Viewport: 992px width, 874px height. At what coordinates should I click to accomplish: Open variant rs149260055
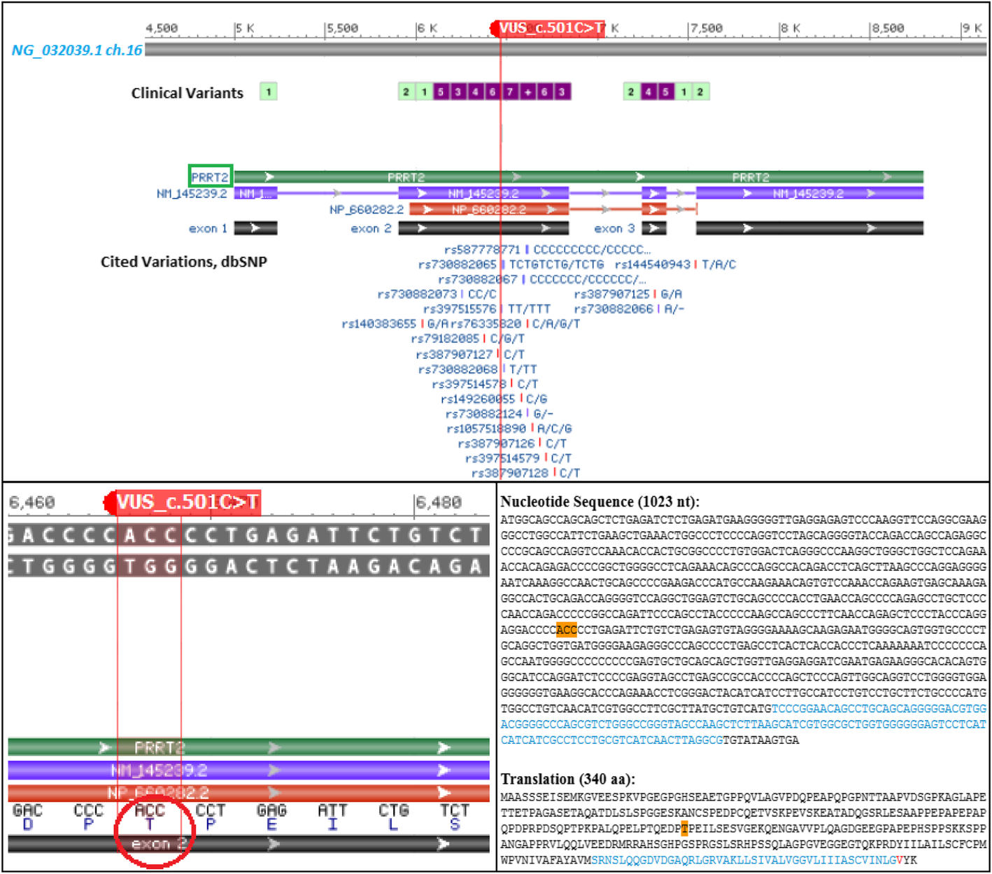coord(478,398)
